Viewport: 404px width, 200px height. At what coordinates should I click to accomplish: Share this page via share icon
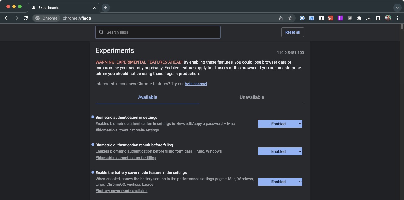(281, 18)
